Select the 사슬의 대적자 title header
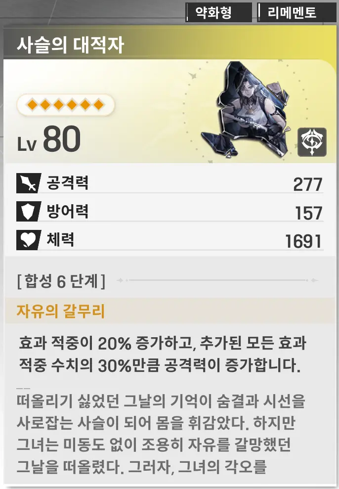Viewport: 339px width, 489px height. pyautogui.click(x=70, y=44)
